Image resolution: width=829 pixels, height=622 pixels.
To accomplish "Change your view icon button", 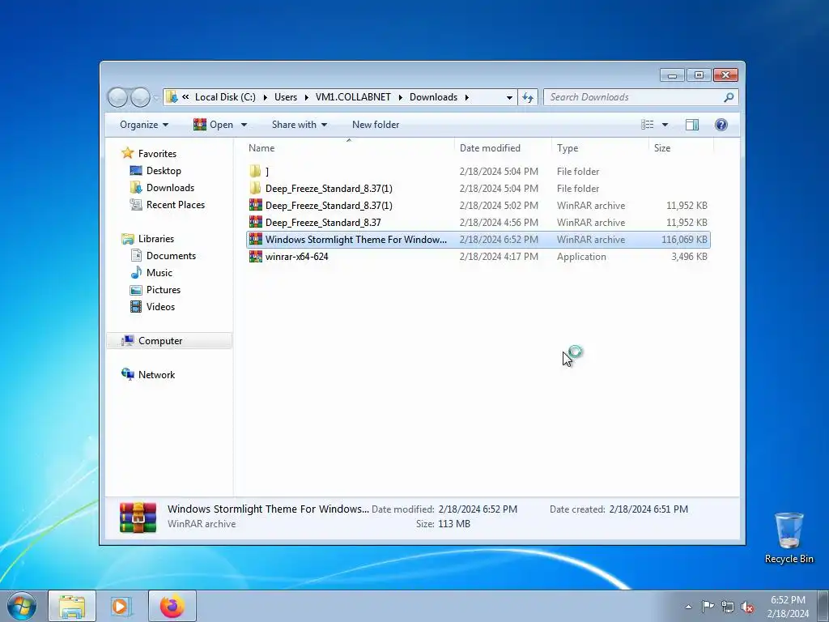I will 648,125.
